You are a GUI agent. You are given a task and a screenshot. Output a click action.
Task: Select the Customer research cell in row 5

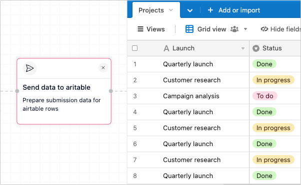tap(192, 128)
